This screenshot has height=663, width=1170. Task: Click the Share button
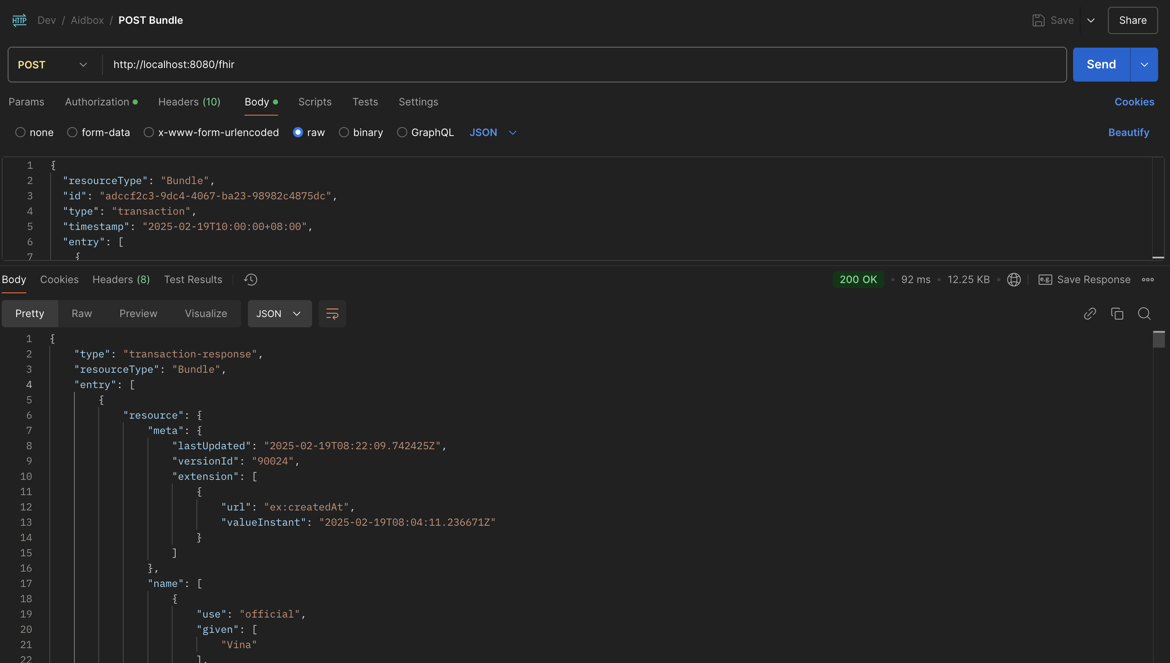click(x=1133, y=20)
